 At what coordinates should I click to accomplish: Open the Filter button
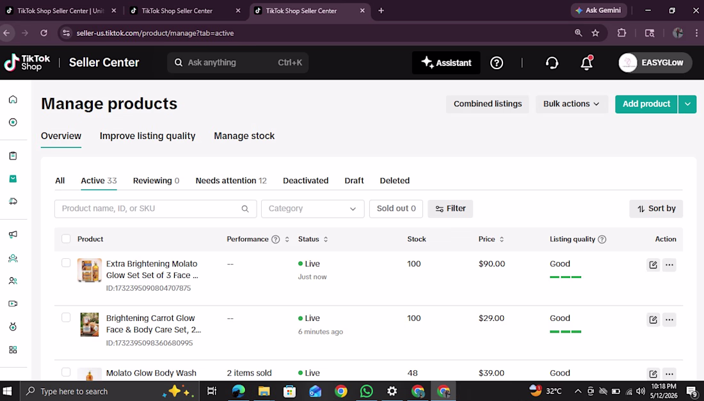coord(451,209)
